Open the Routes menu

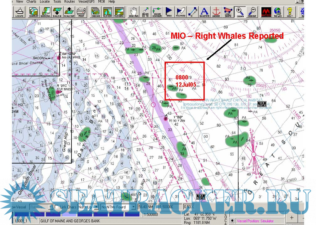point(69,2)
